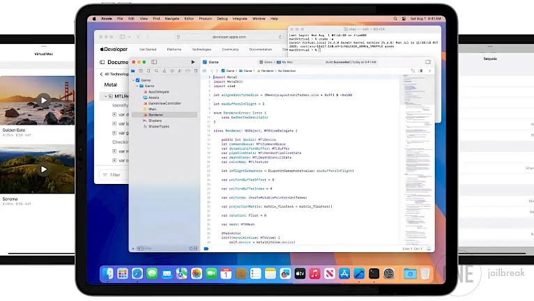
Task: Open Community on Developer site
Action: pos(230,49)
